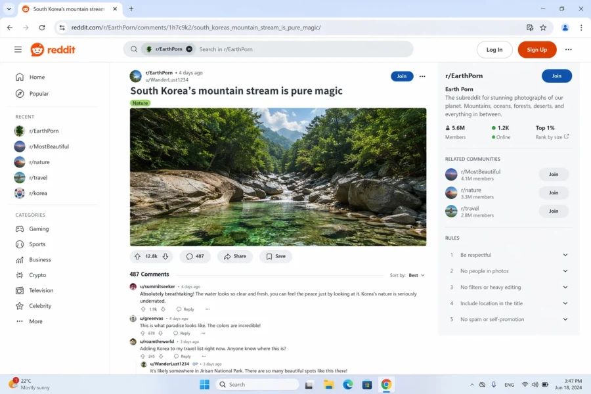The height and width of the screenshot is (394, 591).
Task: Open the hamburger menu beside Reddit logo
Action: click(x=18, y=49)
